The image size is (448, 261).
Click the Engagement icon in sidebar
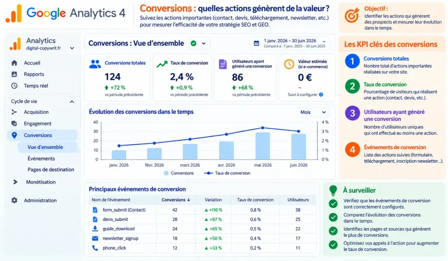click(14, 123)
